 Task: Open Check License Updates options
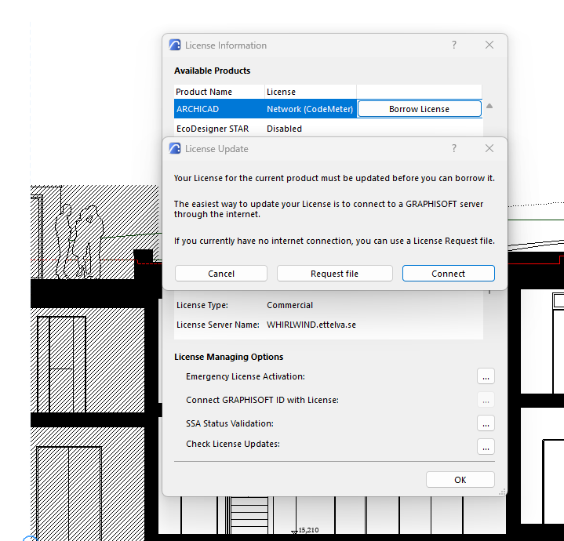[x=486, y=447]
